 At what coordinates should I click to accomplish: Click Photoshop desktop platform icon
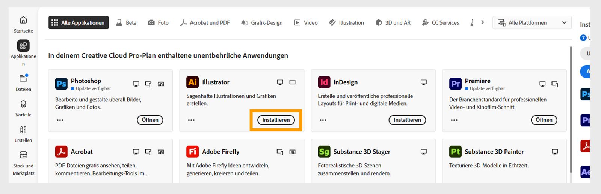pyautogui.click(x=136, y=84)
